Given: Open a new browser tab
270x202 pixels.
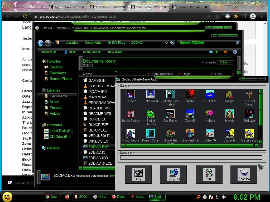Looking at the screenshot, I should point(216,7).
